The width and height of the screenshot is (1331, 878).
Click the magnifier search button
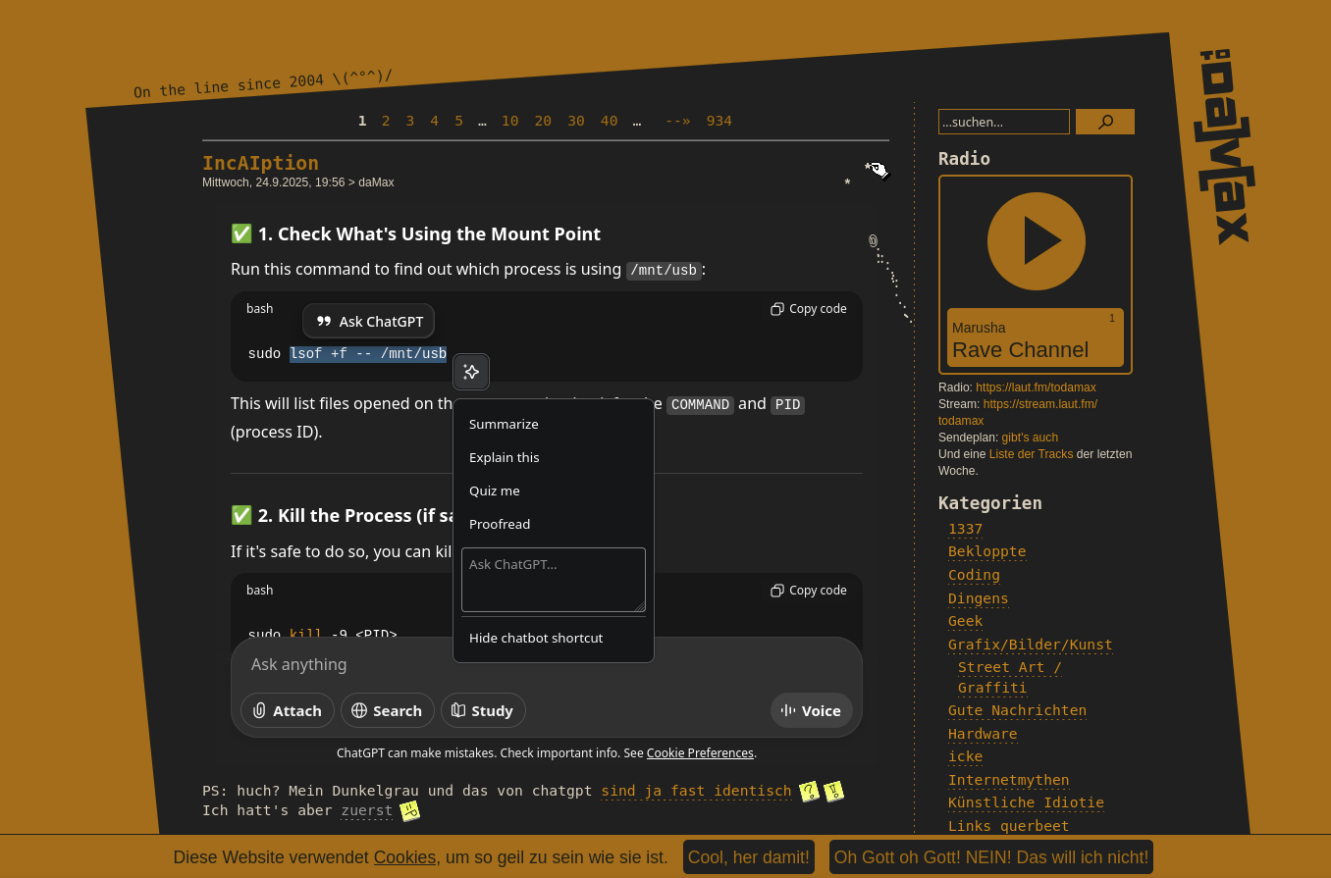(1104, 122)
